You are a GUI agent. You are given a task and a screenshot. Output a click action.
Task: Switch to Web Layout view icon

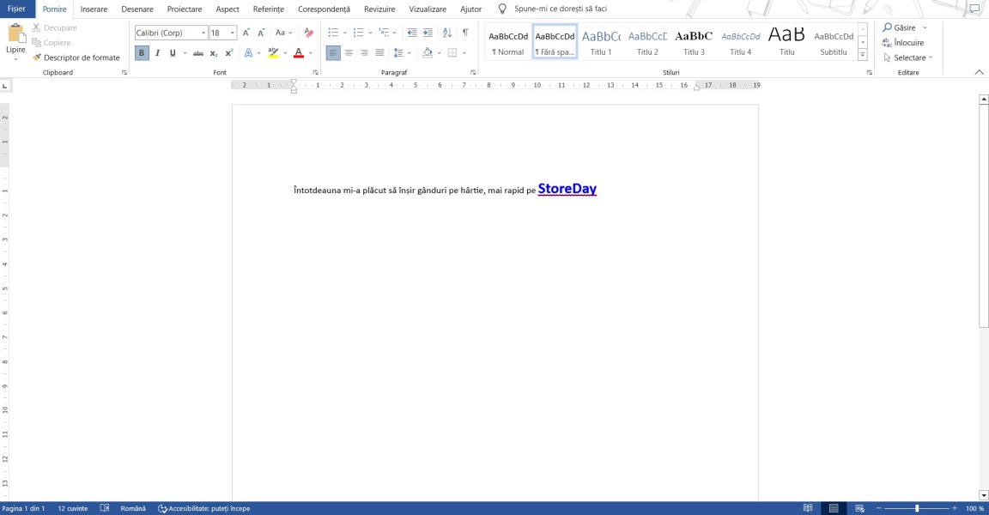click(x=859, y=508)
